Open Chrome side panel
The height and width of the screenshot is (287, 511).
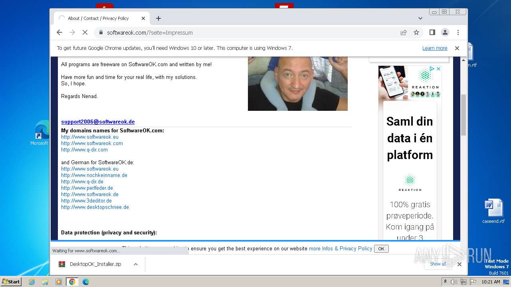432,32
